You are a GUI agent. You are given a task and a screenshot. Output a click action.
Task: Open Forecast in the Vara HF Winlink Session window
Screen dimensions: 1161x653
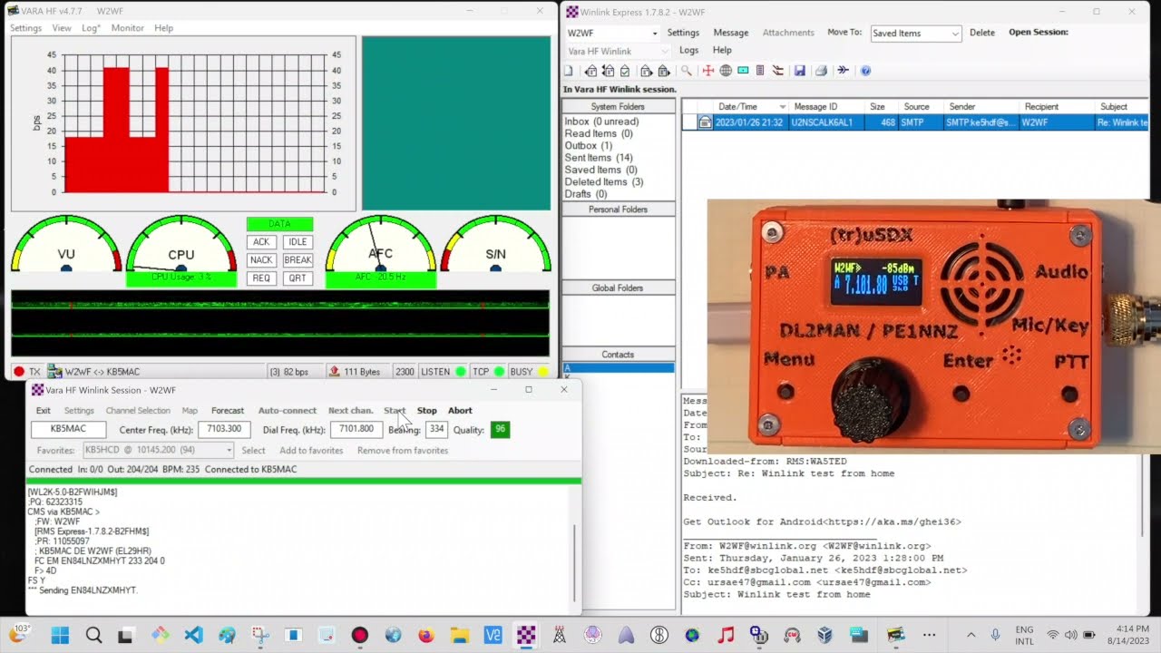[x=228, y=411]
